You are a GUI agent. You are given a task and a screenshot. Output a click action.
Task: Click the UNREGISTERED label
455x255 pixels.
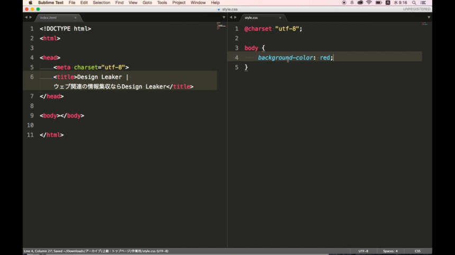pyautogui.click(x=417, y=10)
